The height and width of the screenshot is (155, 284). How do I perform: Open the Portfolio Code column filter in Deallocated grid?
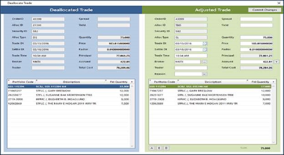pyautogui.click(x=9, y=81)
